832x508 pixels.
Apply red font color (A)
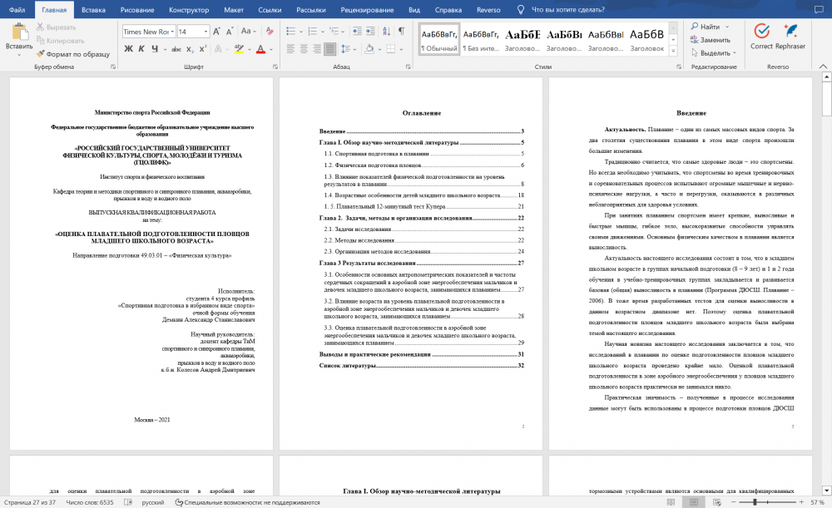pyautogui.click(x=260, y=49)
